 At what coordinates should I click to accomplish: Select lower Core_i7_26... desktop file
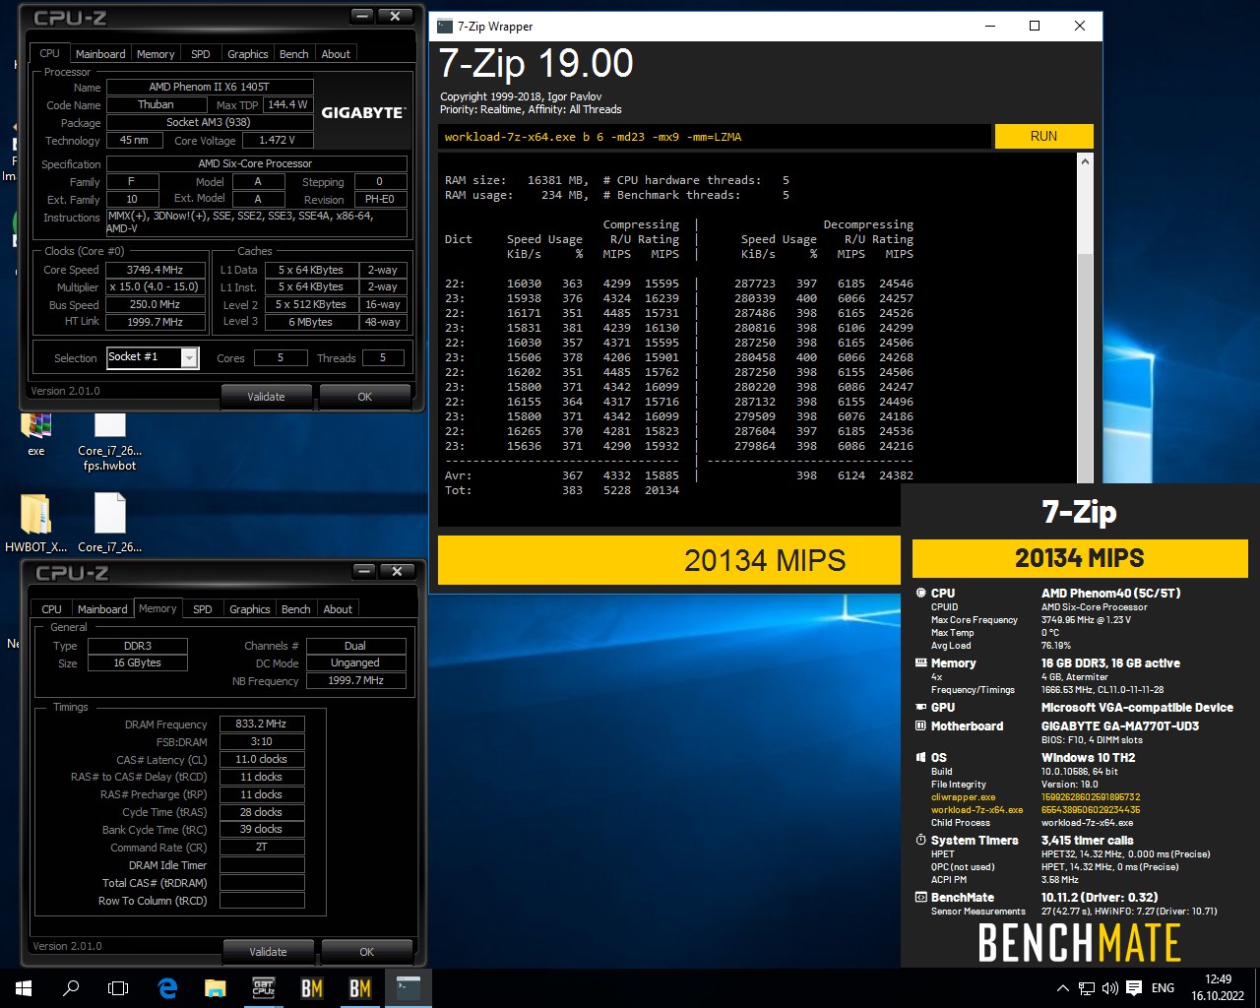pos(110,523)
